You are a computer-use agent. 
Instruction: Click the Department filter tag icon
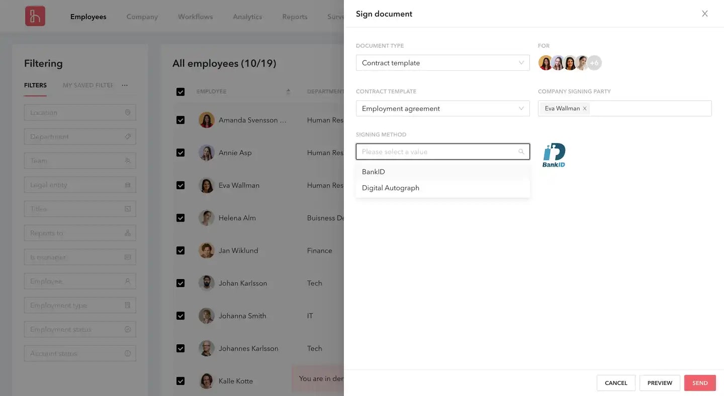pyautogui.click(x=128, y=137)
